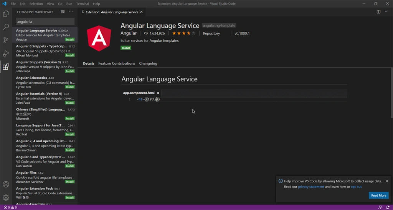Install Angular Language Service from the list
This screenshot has height=210, width=393.
(70, 39)
